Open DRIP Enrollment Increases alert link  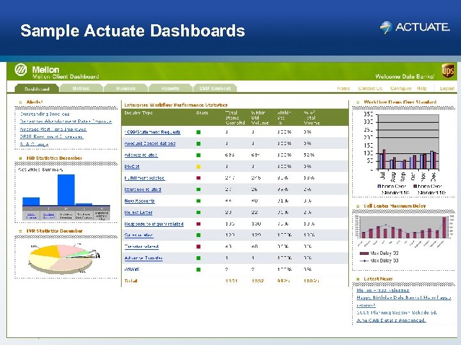pos(51,137)
